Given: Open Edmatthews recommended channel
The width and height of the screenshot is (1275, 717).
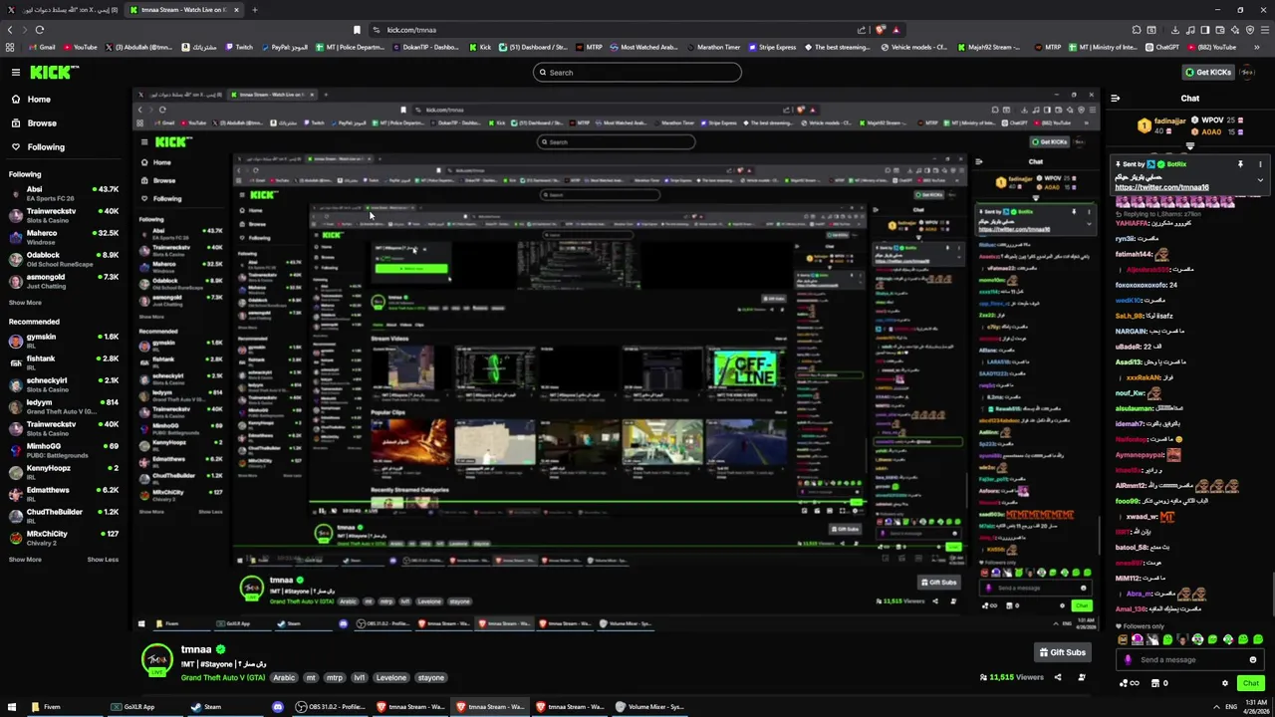Looking at the screenshot, I should tap(64, 494).
